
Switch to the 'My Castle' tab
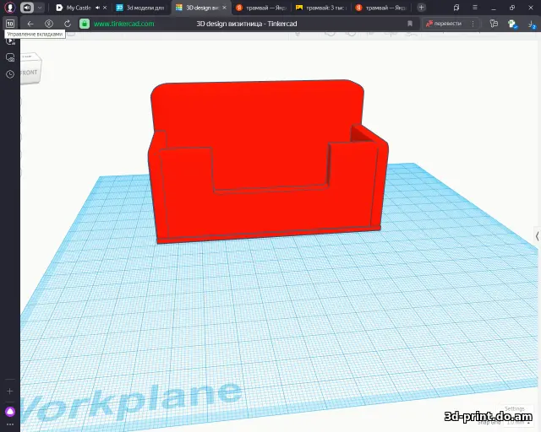coord(79,8)
